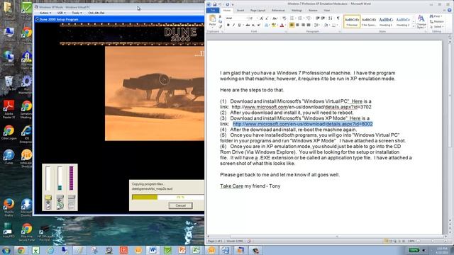Click the Shrink Font icon
Screen dimensions: 454x255
pos(267,18)
